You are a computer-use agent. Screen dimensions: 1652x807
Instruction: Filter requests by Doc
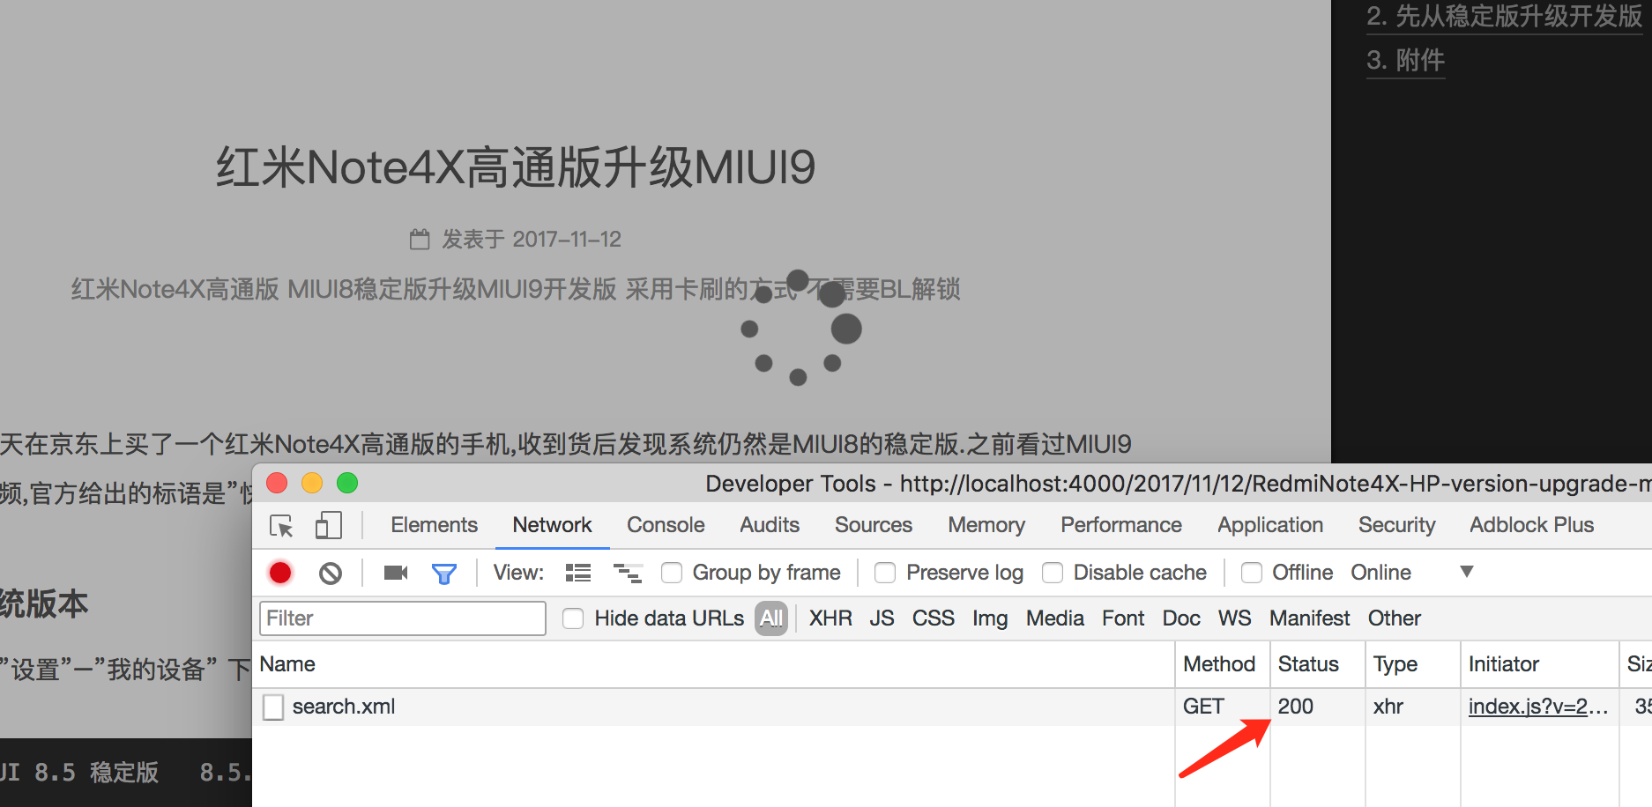(1181, 618)
